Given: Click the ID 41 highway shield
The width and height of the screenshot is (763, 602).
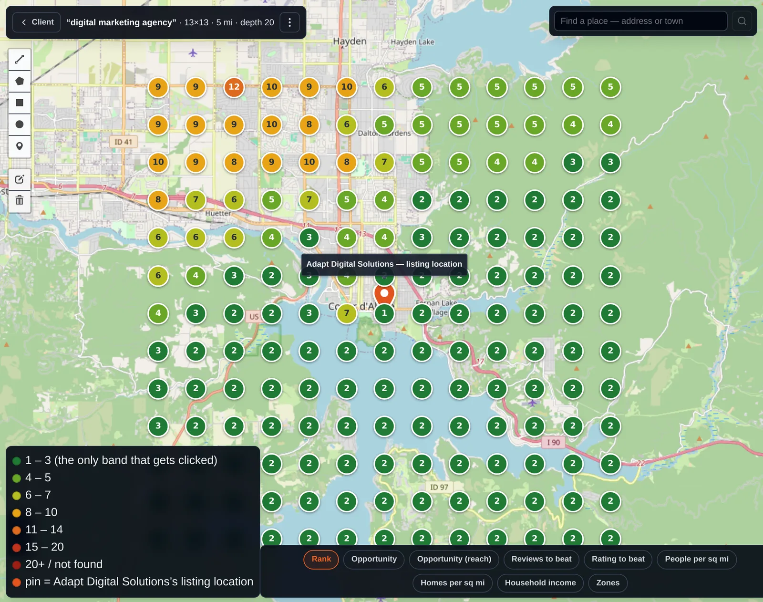Looking at the screenshot, I should click(x=123, y=142).
